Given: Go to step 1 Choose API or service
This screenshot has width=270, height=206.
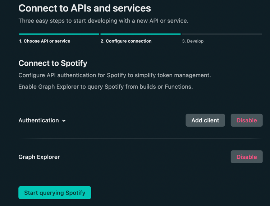Looking at the screenshot, I should pyautogui.click(x=45, y=41).
